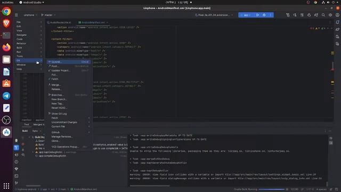Open the hamburger main menu button
Image resolution: width=341 pixels, height=192 pixels.
[x=17, y=15]
